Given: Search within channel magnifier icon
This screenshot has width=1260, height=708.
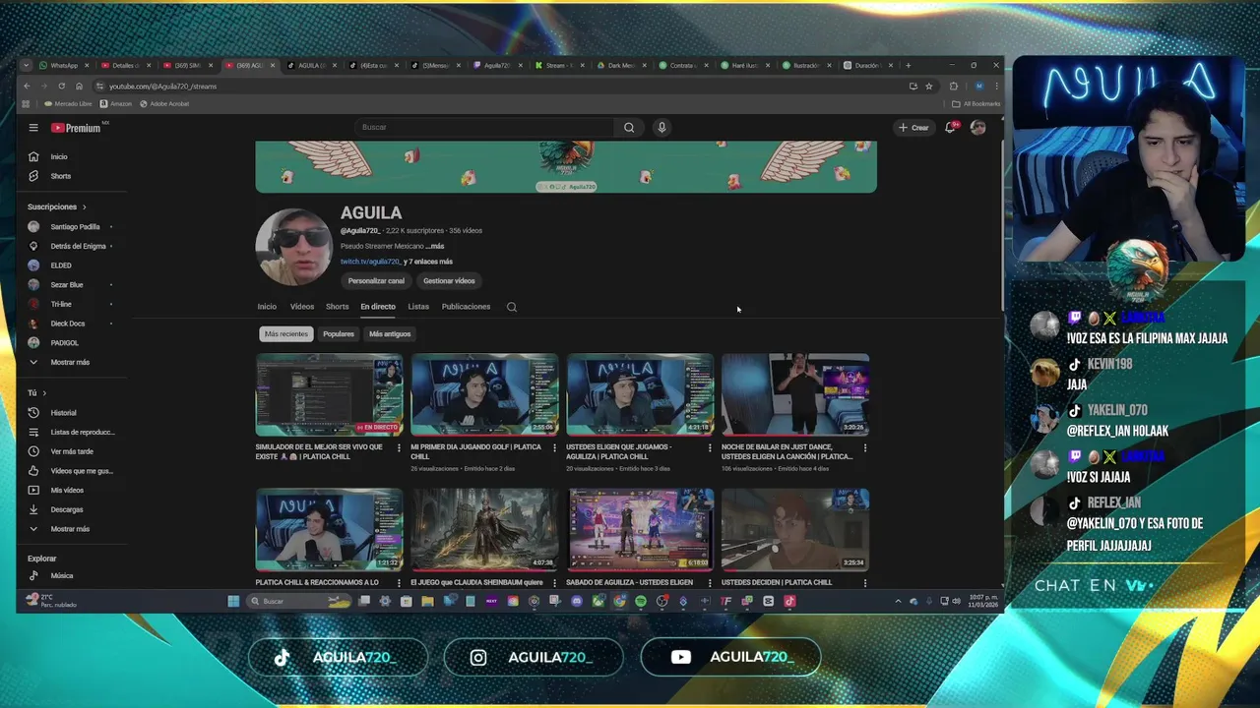Looking at the screenshot, I should 512,307.
